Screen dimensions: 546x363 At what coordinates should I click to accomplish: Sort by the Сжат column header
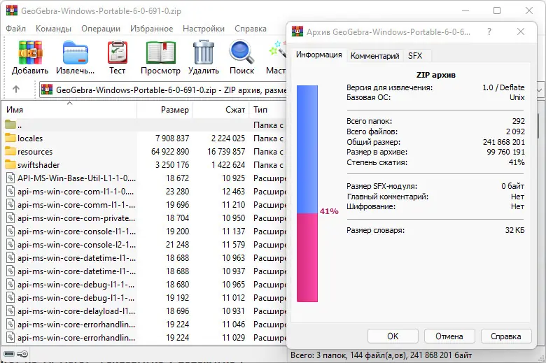[x=220, y=110]
